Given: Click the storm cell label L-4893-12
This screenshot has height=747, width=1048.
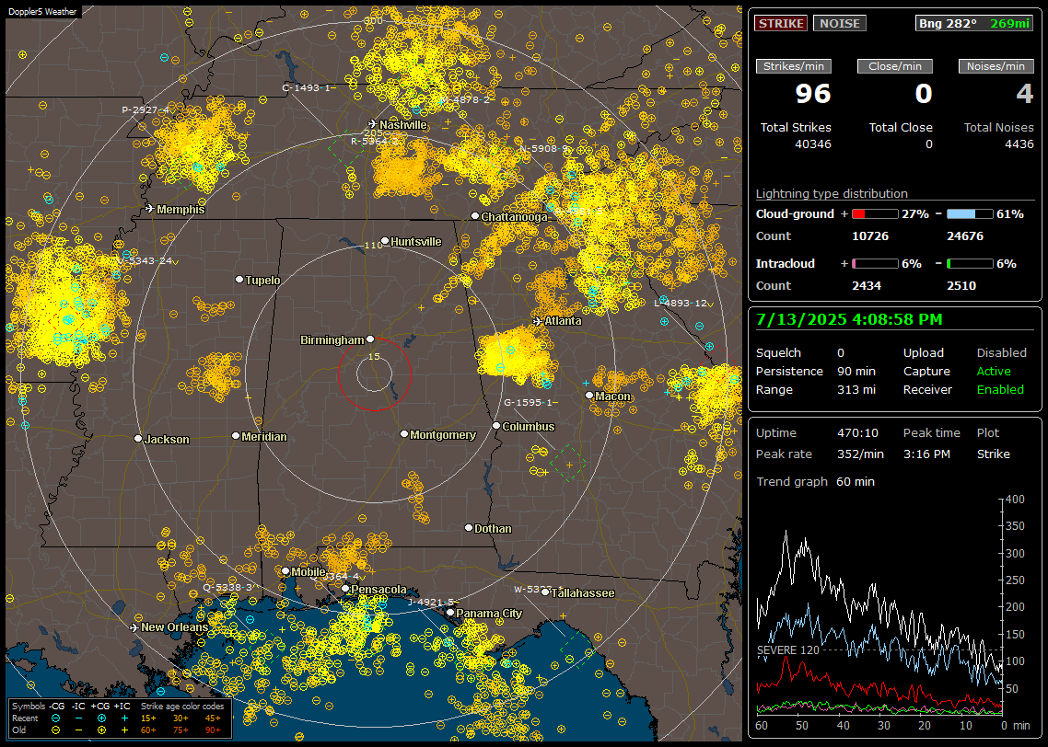Looking at the screenshot, I should (681, 303).
